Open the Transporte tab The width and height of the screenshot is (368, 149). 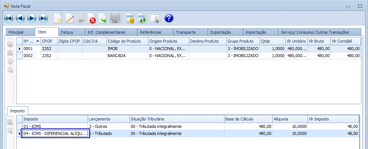[186, 32]
